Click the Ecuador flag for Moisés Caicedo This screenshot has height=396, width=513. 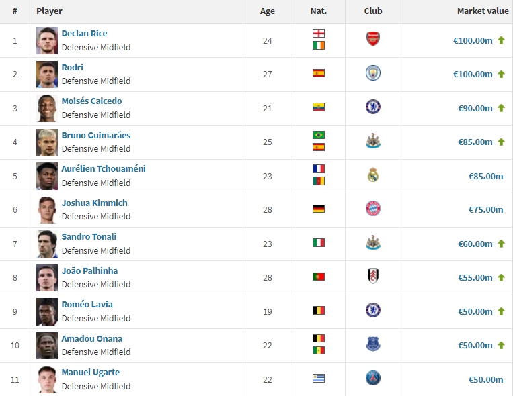(x=318, y=107)
